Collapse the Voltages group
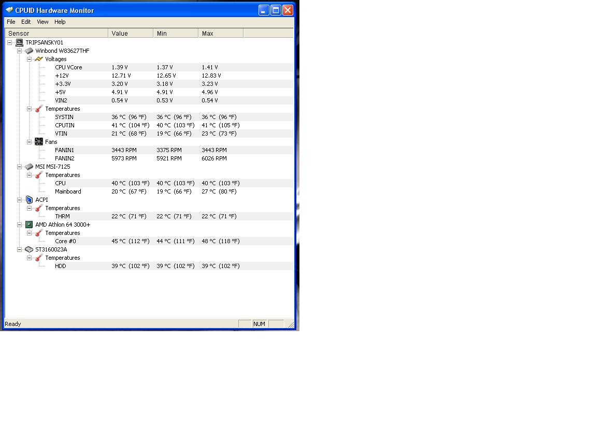The height and width of the screenshot is (431, 616). (29, 59)
